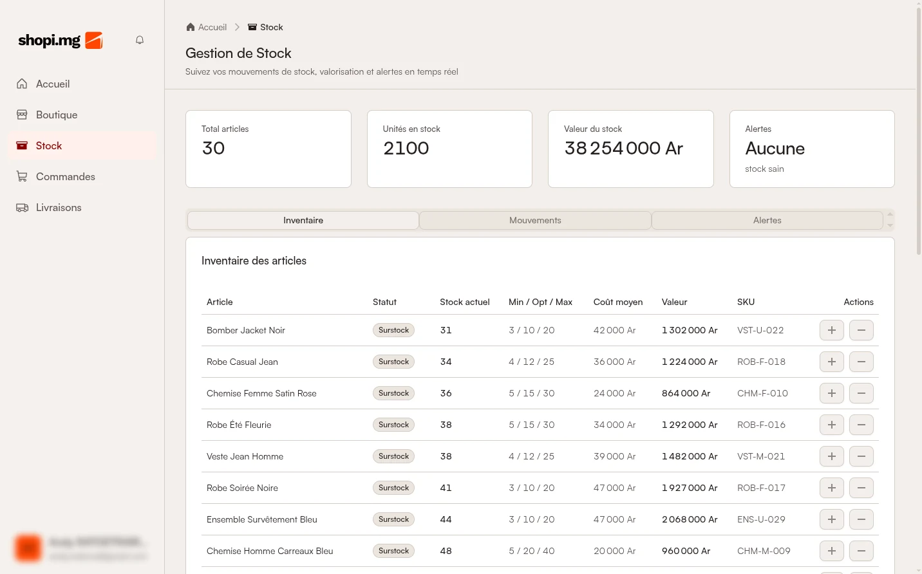Image resolution: width=922 pixels, height=574 pixels.
Task: Click the Accueil home icon in sidebar
Action: click(x=22, y=84)
